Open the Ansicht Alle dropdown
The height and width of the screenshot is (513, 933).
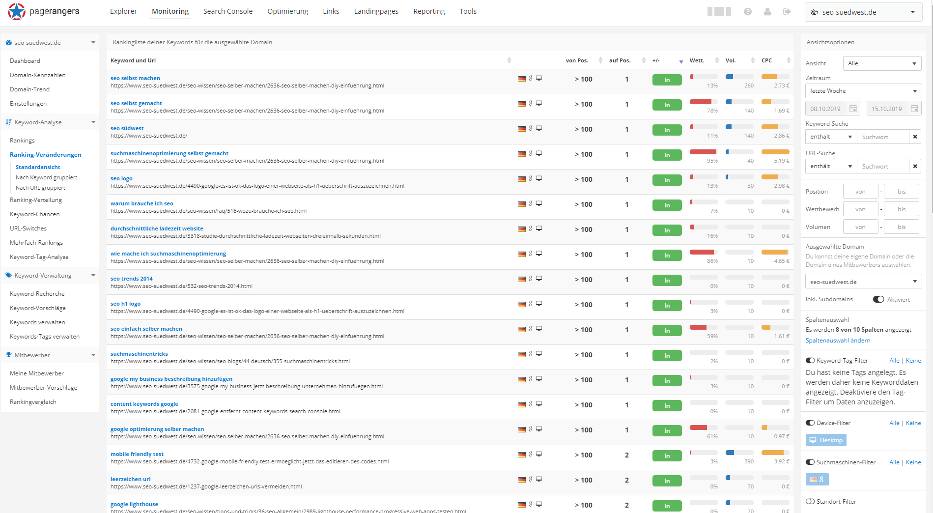[882, 63]
